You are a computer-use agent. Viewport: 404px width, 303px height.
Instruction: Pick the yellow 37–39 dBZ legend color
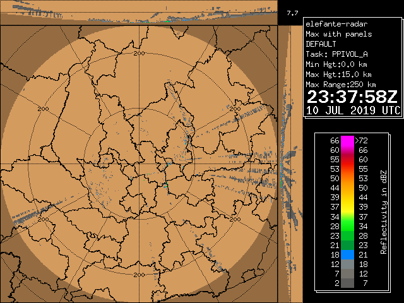click(348, 206)
